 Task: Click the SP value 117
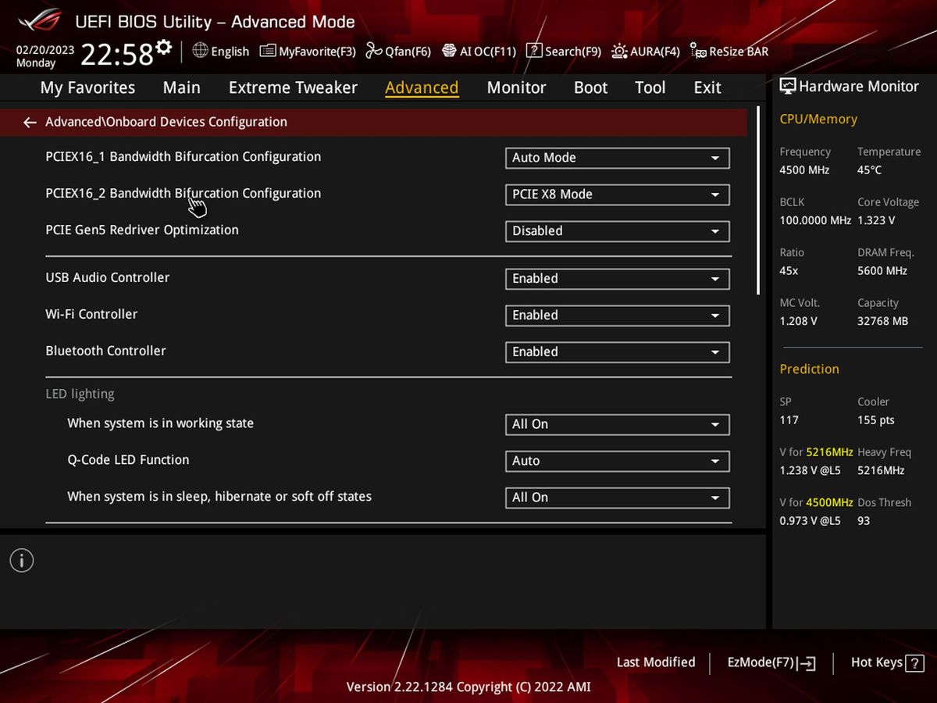789,420
